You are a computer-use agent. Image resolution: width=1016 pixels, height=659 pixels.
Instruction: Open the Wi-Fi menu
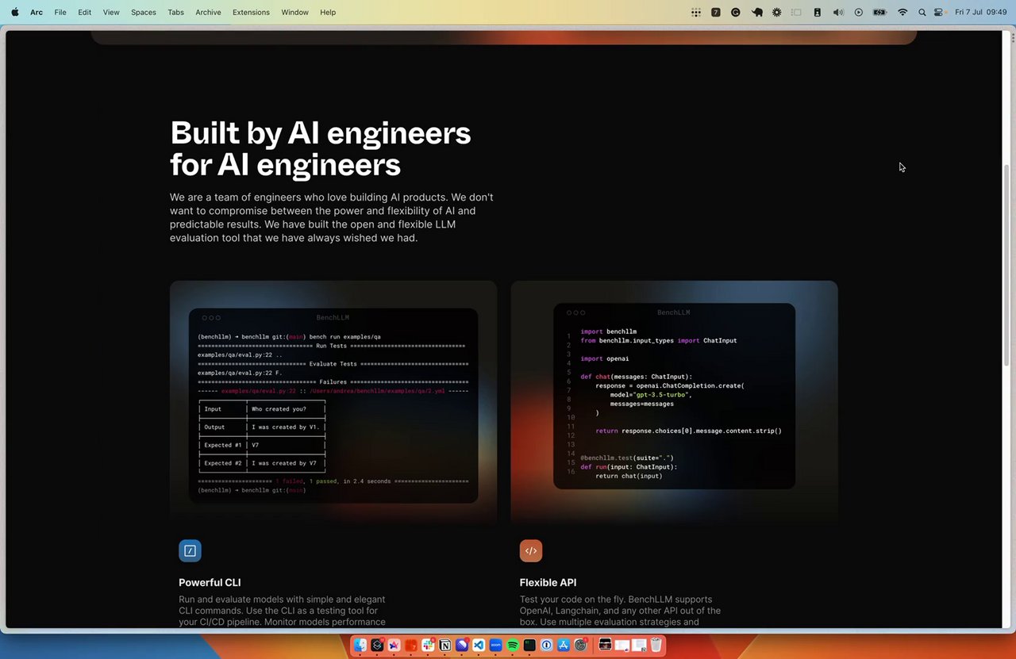(902, 12)
